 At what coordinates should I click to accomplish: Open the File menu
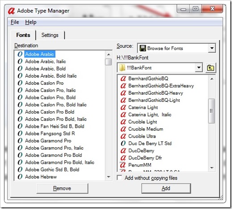click(x=15, y=22)
